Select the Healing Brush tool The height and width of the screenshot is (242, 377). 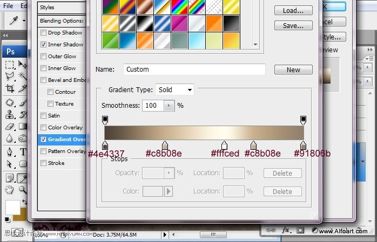tap(10, 102)
